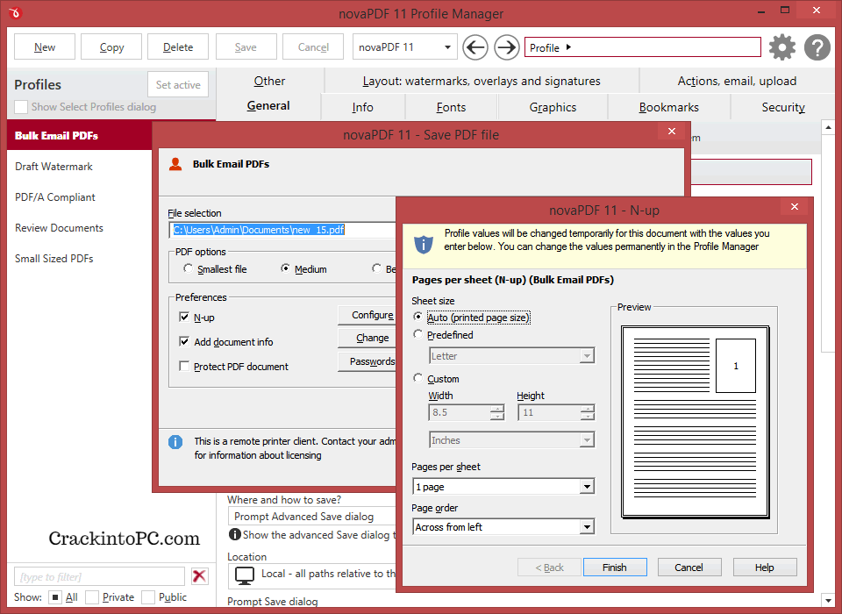Screen dimensions: 842x614
Task: Open Layout: watermarks, overlays and signatures tab
Action: tap(482, 81)
